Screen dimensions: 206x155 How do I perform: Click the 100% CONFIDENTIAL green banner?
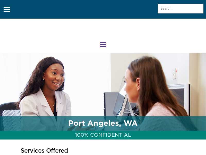tap(103, 135)
